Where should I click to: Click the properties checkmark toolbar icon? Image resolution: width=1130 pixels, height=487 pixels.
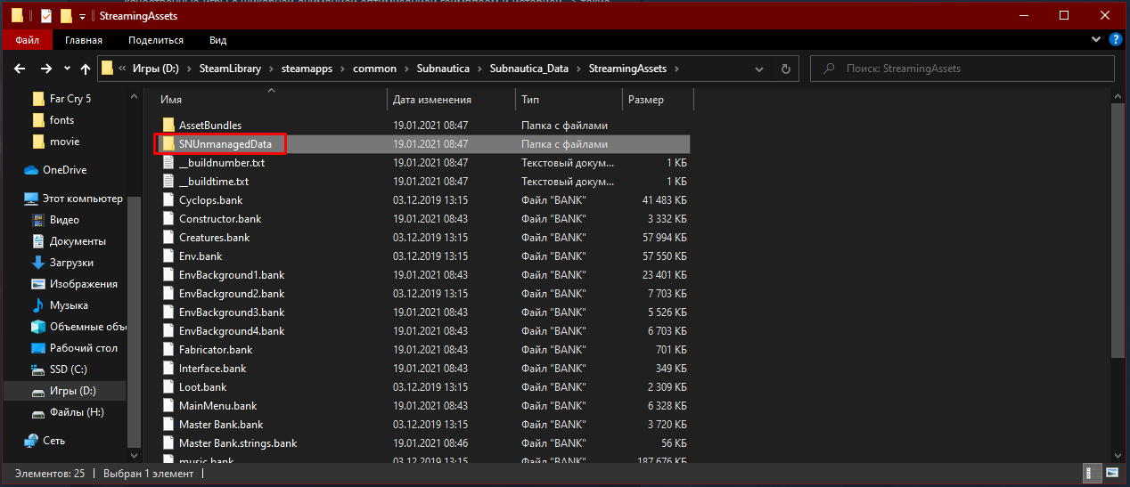click(x=46, y=16)
